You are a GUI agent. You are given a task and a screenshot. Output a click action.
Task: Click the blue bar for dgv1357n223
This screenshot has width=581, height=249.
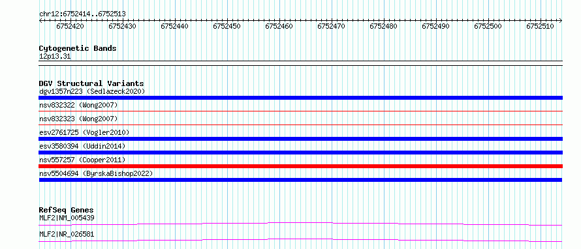(x=300, y=98)
